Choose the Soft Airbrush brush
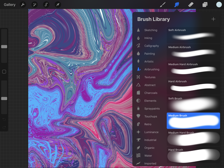The image size is (224, 168). coord(193,35)
